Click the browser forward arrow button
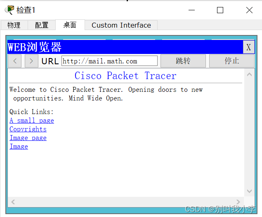Image resolution: width=262 pixels, height=217 pixels. (x=31, y=61)
